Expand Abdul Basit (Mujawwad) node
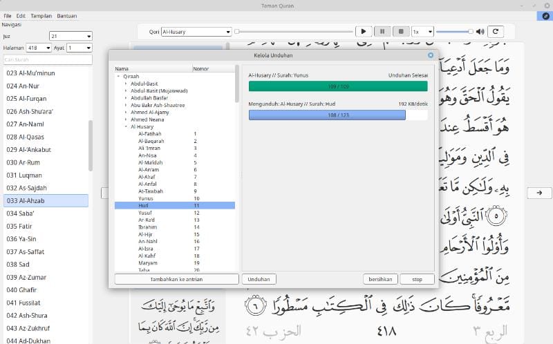This screenshot has height=344, width=553. tap(126, 91)
